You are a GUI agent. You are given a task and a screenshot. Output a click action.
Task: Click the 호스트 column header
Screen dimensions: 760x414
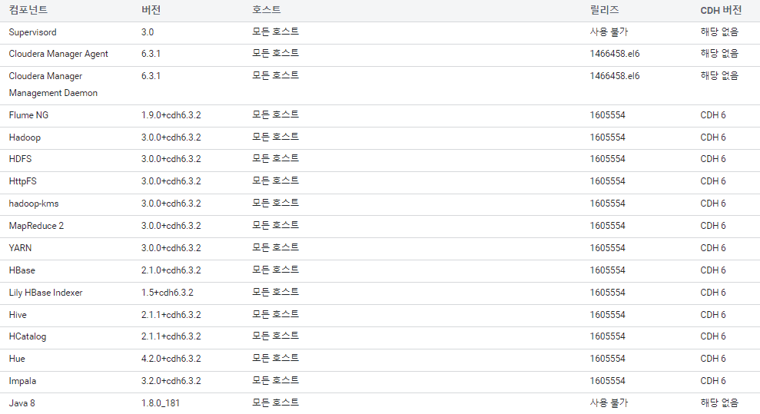(266, 10)
